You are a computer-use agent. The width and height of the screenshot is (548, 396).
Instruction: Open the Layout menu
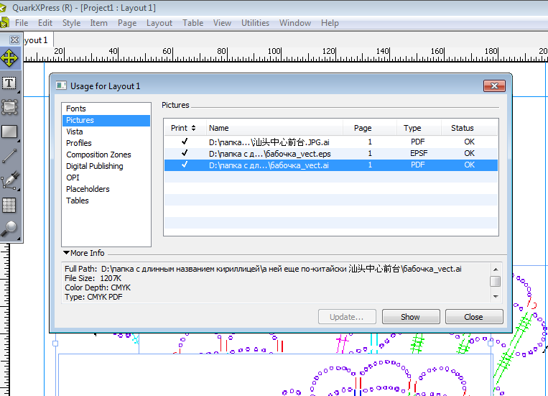(159, 23)
